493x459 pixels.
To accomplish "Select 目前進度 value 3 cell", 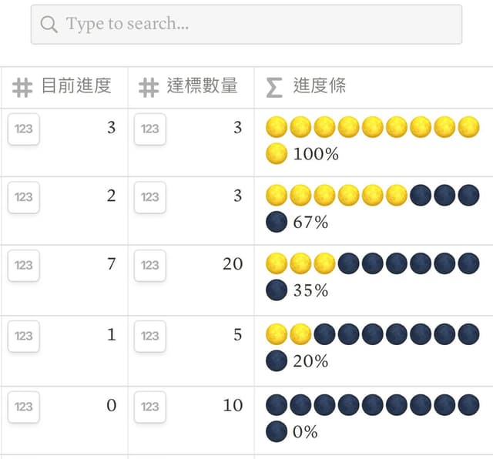I will coord(64,142).
